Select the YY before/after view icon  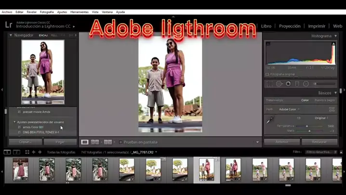(107, 142)
